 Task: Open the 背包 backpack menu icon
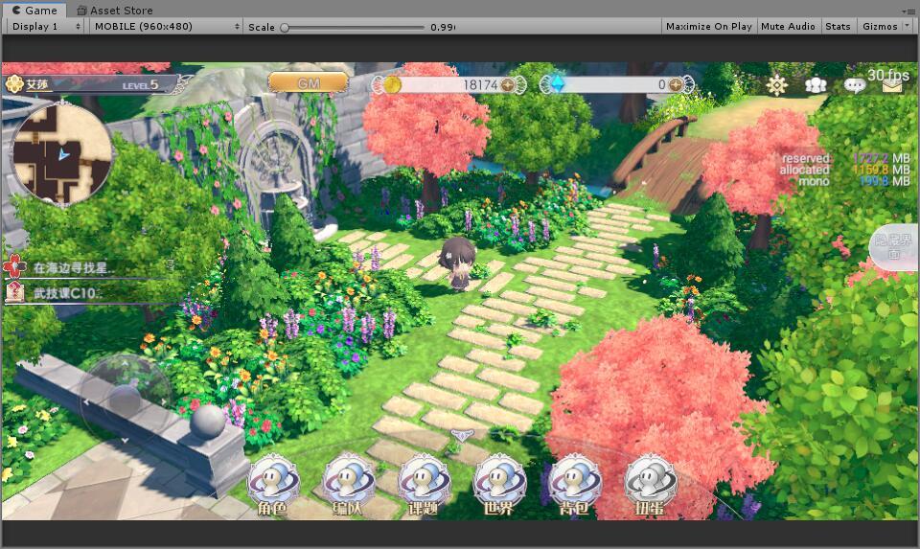point(574,486)
